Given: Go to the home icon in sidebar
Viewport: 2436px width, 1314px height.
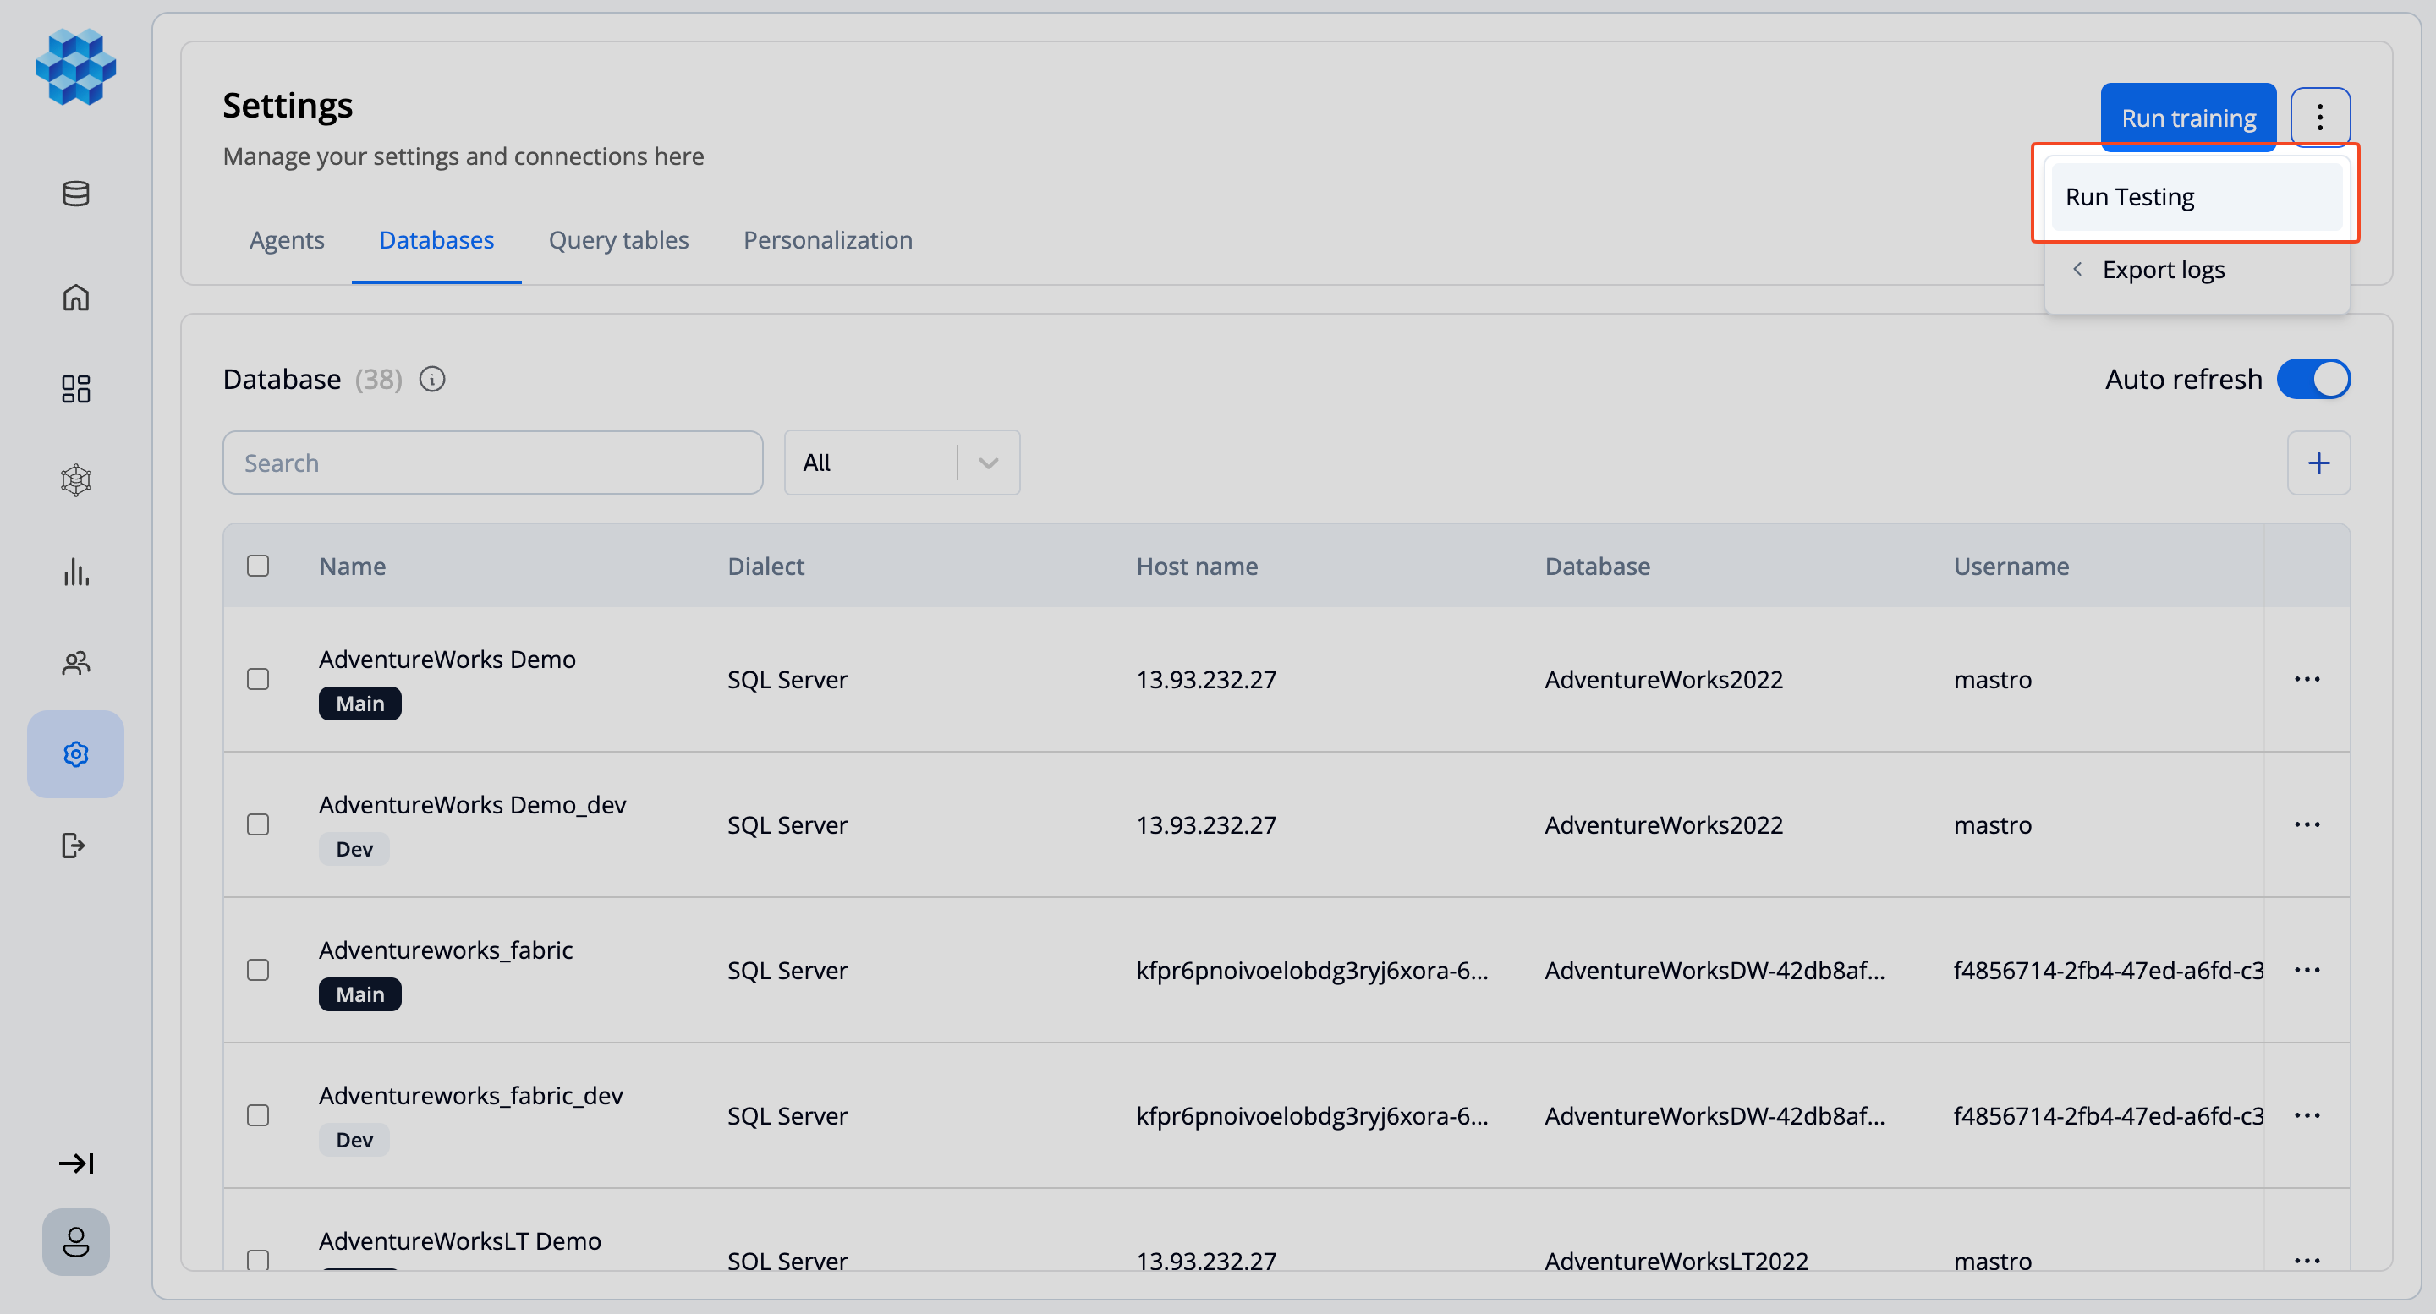Looking at the screenshot, I should pyautogui.click(x=75, y=298).
